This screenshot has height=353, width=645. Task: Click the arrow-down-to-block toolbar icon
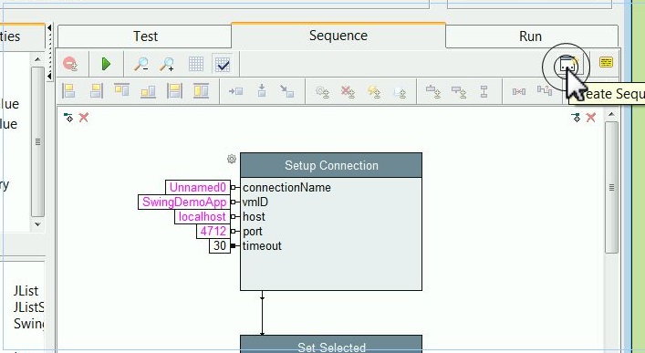262,90
